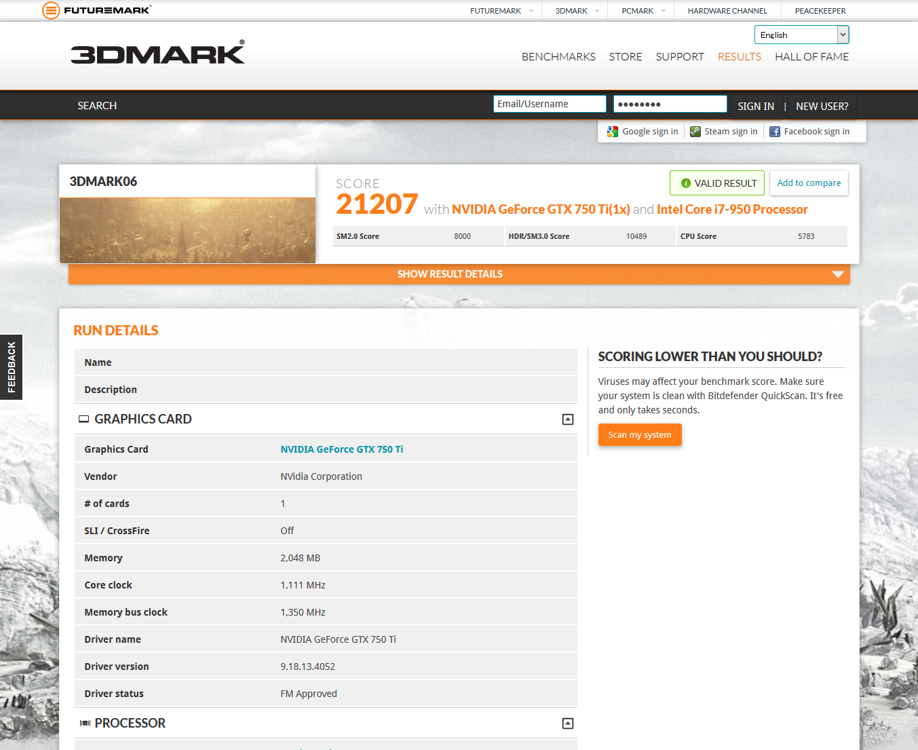Click the Scan my system button

click(640, 435)
